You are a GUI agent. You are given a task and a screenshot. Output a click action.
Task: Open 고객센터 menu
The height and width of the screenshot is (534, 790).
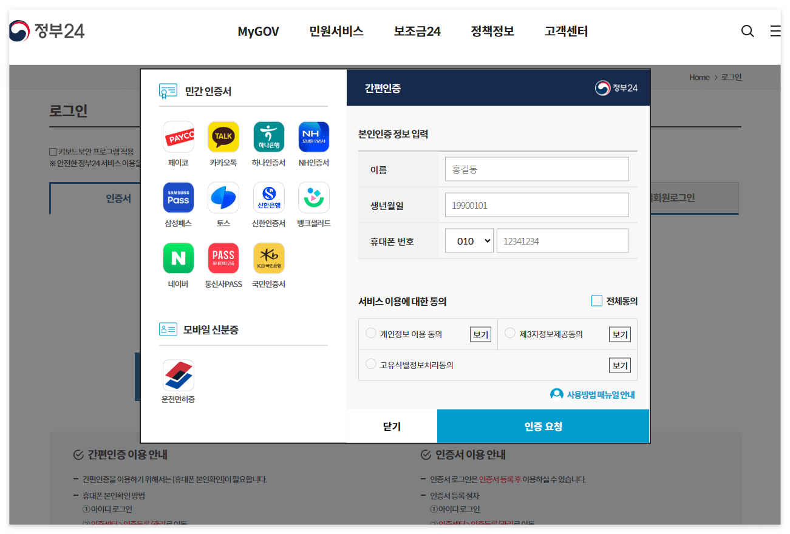tap(566, 32)
